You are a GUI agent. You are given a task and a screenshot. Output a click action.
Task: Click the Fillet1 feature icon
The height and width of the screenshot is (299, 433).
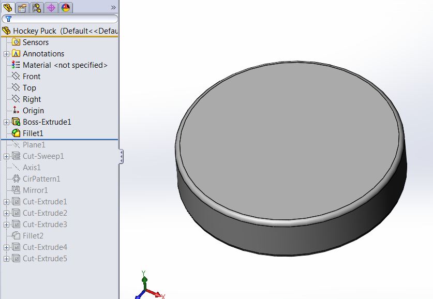tap(16, 133)
